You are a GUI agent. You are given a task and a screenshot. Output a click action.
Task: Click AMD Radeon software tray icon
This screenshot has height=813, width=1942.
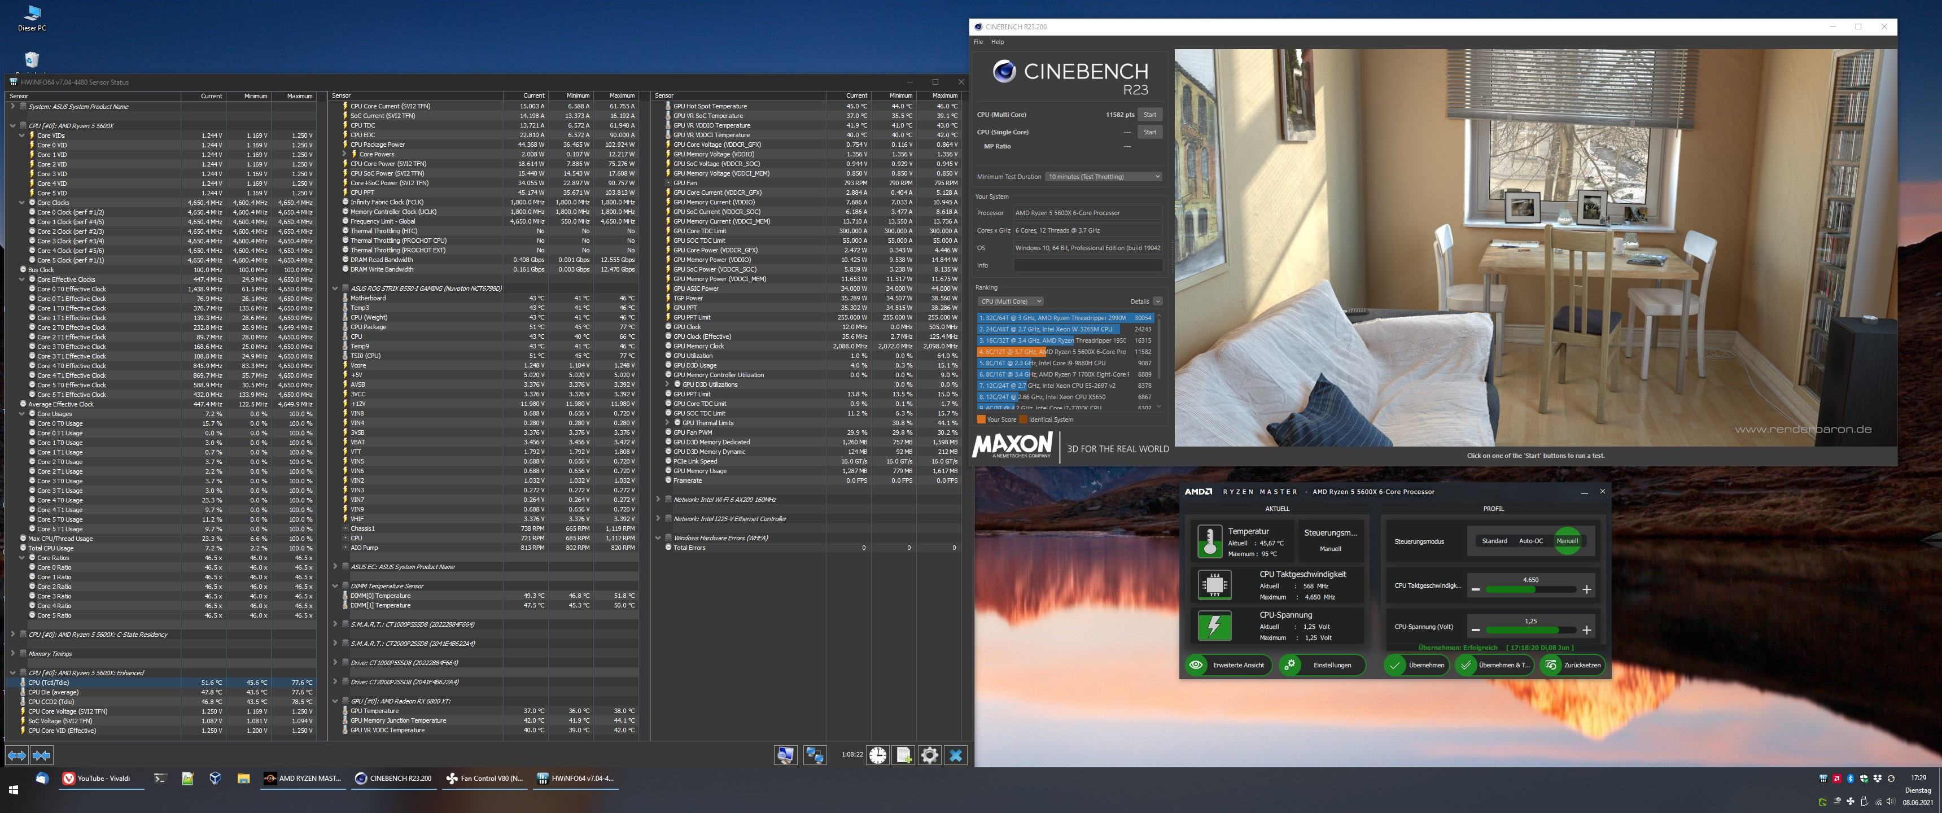1836,779
